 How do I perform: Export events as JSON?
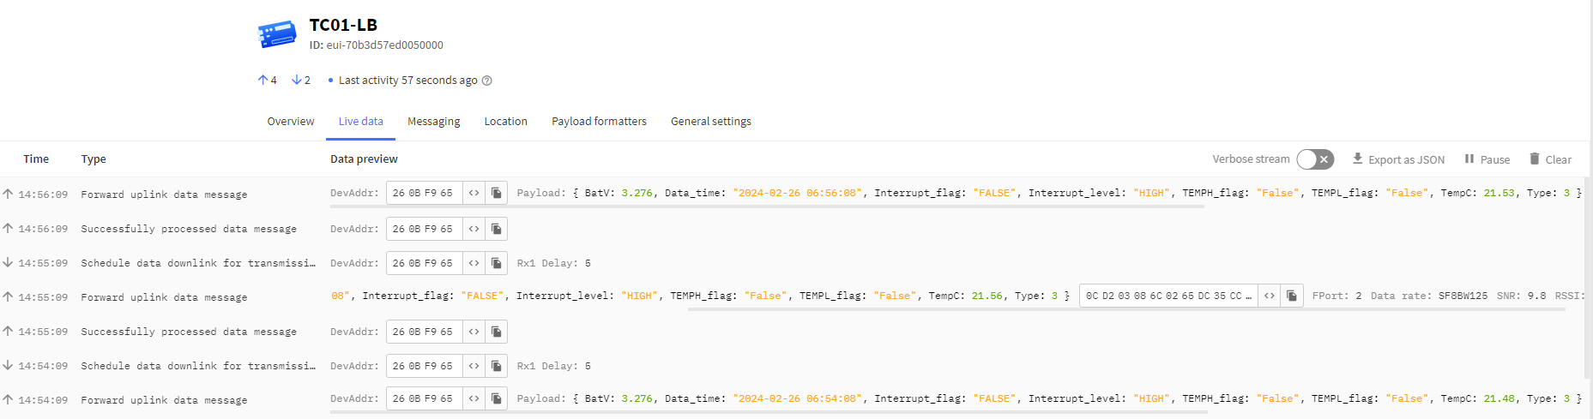pos(1398,159)
